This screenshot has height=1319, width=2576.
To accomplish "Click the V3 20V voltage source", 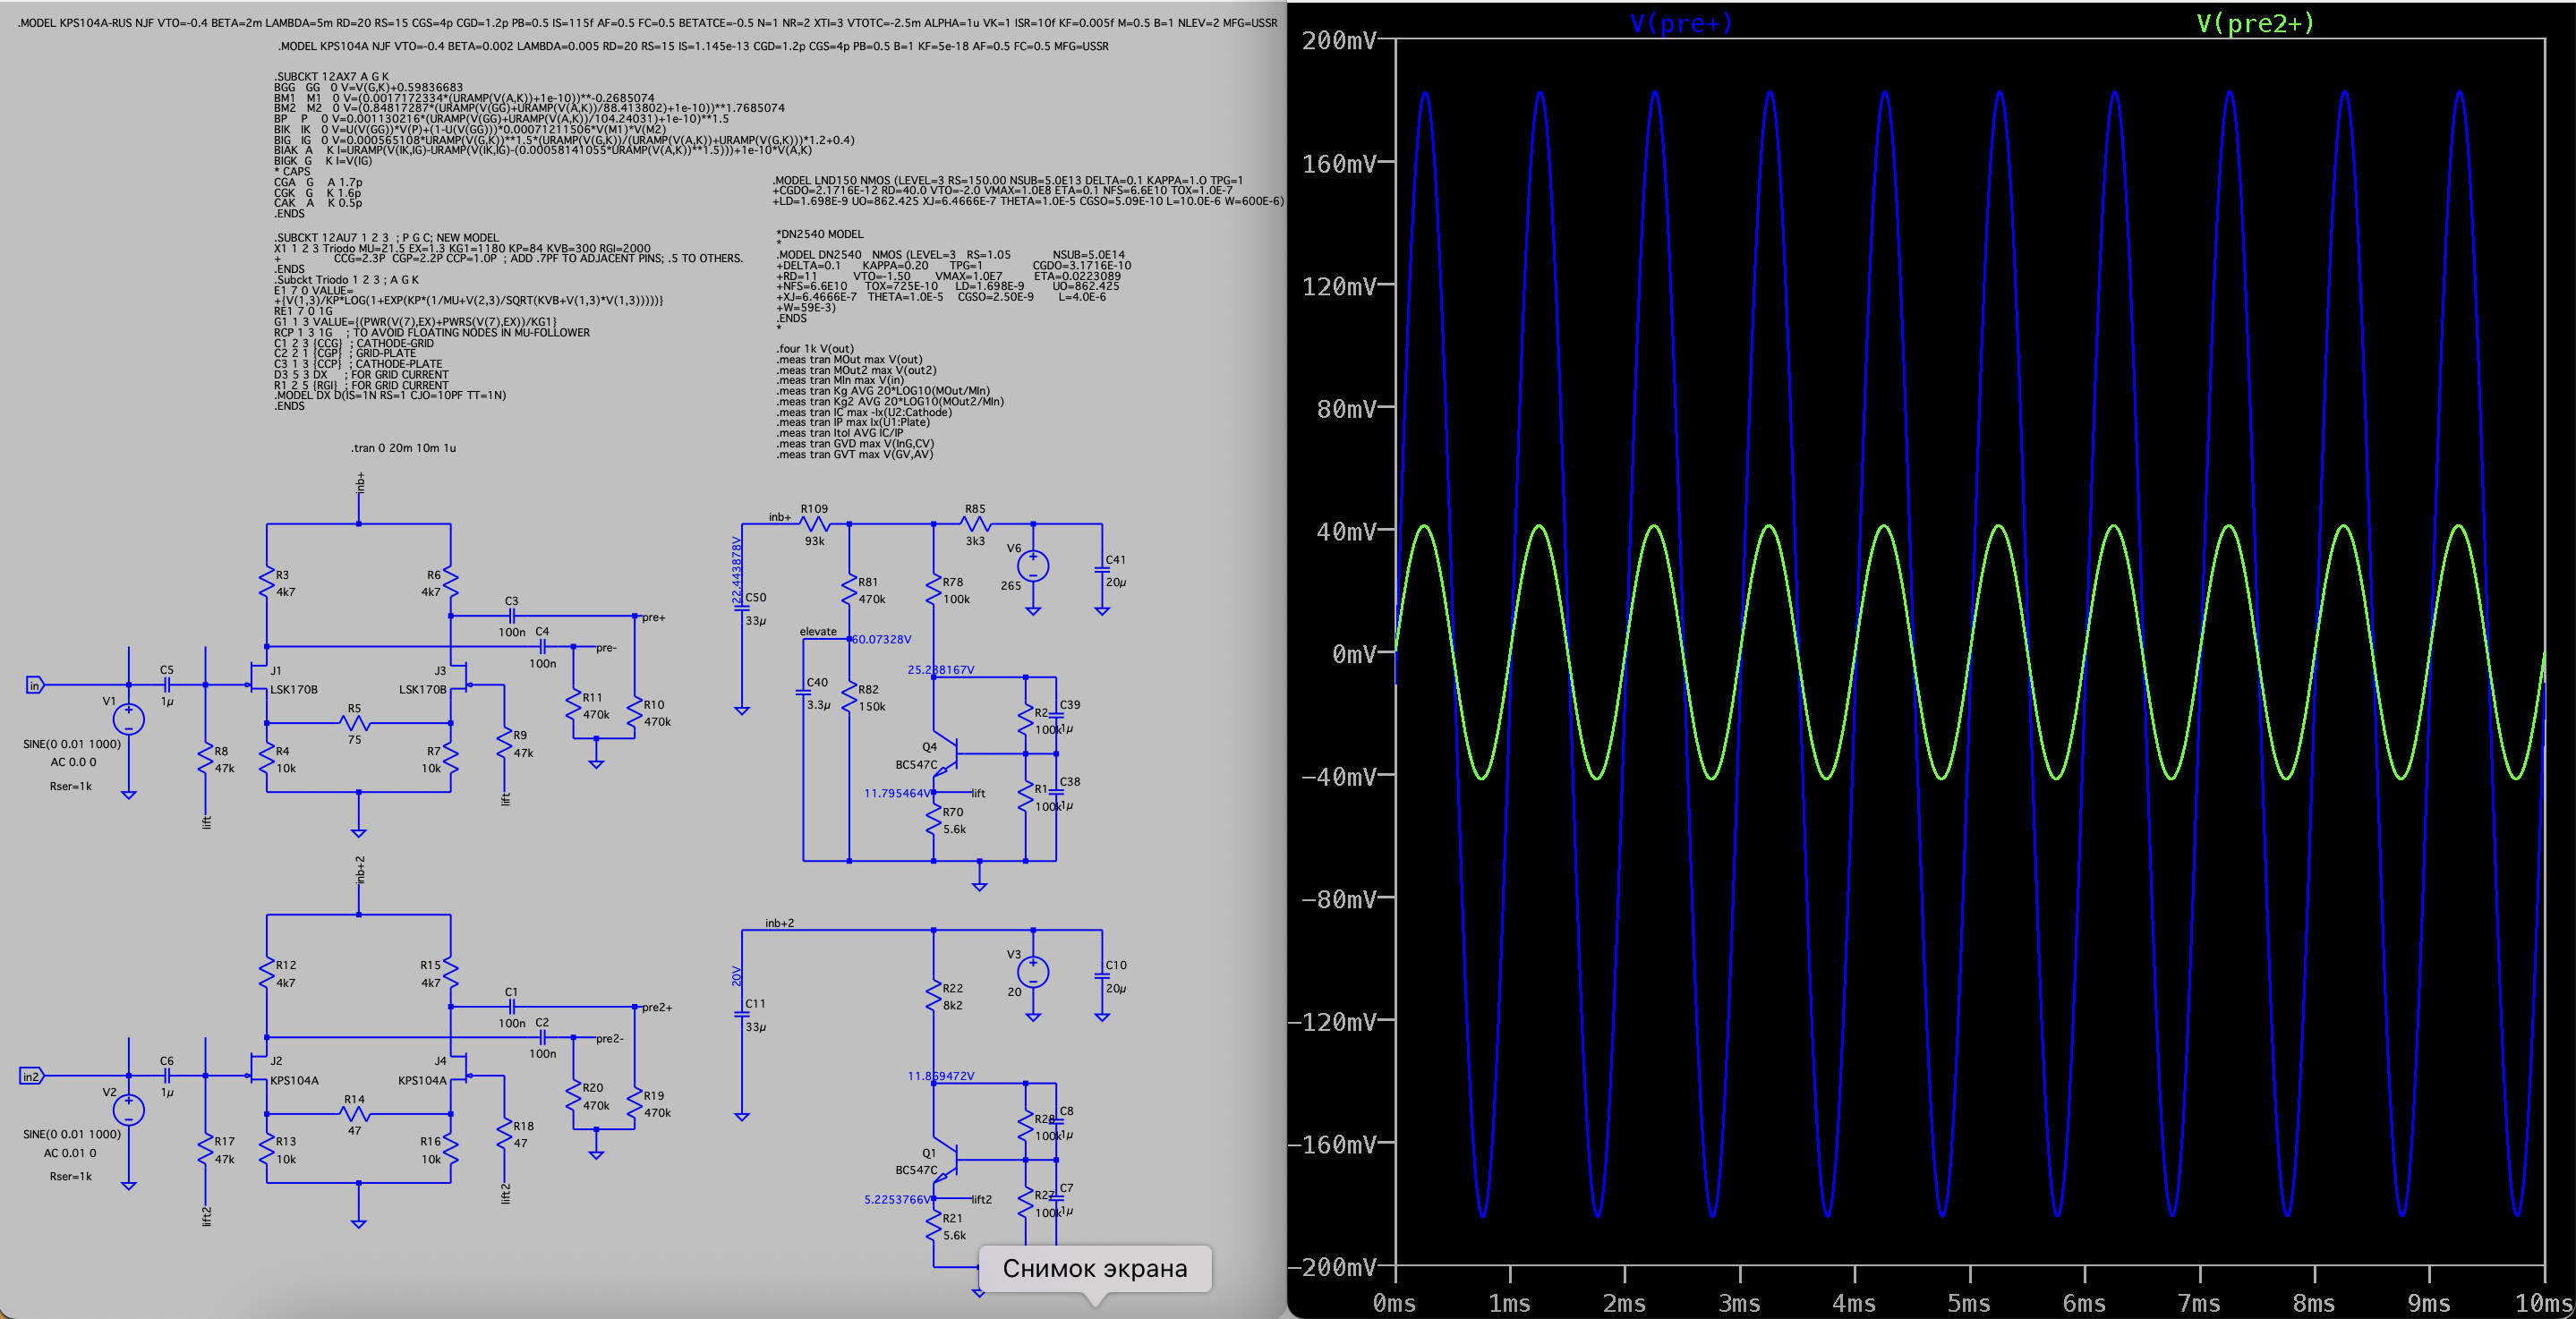I will pos(1033,971).
